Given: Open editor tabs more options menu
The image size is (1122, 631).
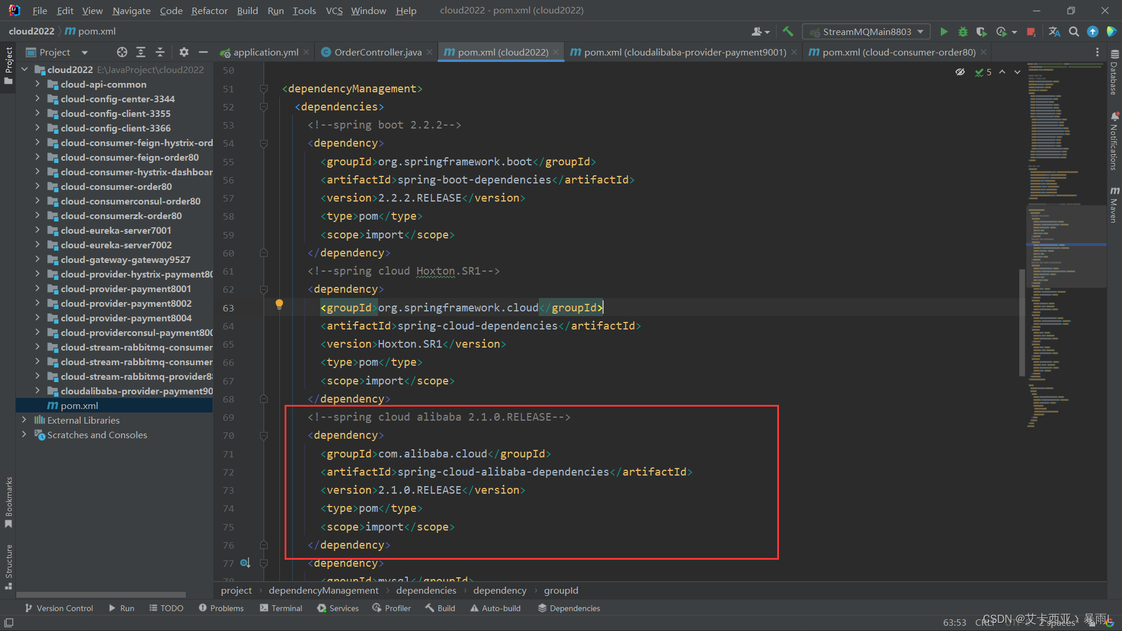Looking at the screenshot, I should 1097,52.
